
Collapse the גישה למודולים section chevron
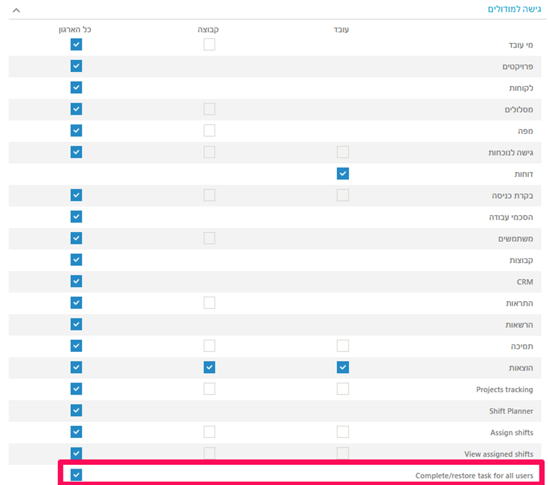coord(16,10)
